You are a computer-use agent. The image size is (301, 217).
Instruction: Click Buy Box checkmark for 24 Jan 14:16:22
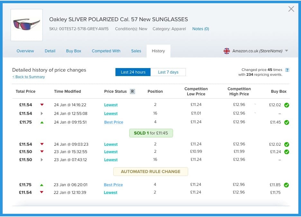point(287,105)
